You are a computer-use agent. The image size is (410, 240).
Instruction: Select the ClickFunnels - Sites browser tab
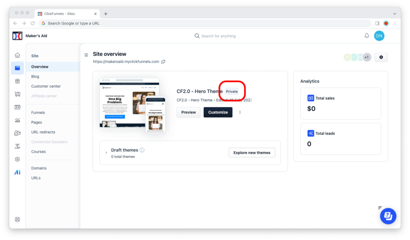[x=67, y=14]
